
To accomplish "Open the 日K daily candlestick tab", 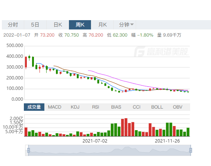I will coord(58,25).
